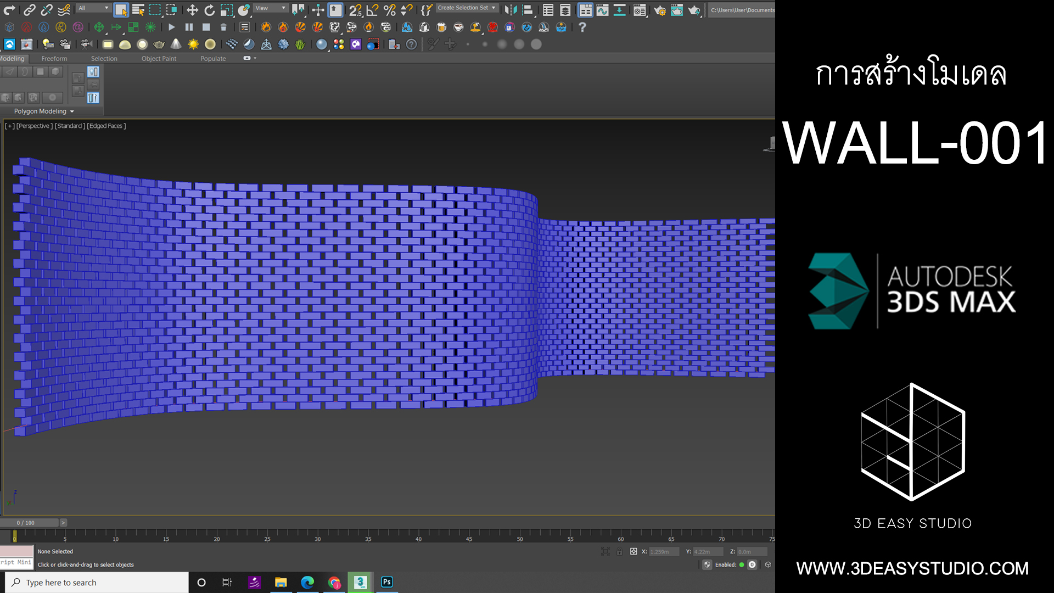Open the selection filter All dropdown
The height and width of the screenshot is (593, 1054).
[x=93, y=8]
